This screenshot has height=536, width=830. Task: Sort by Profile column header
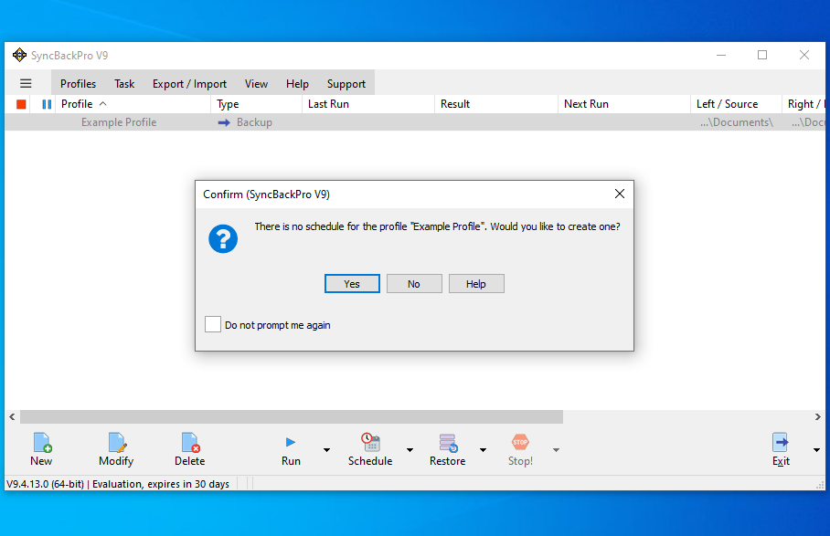tap(133, 104)
